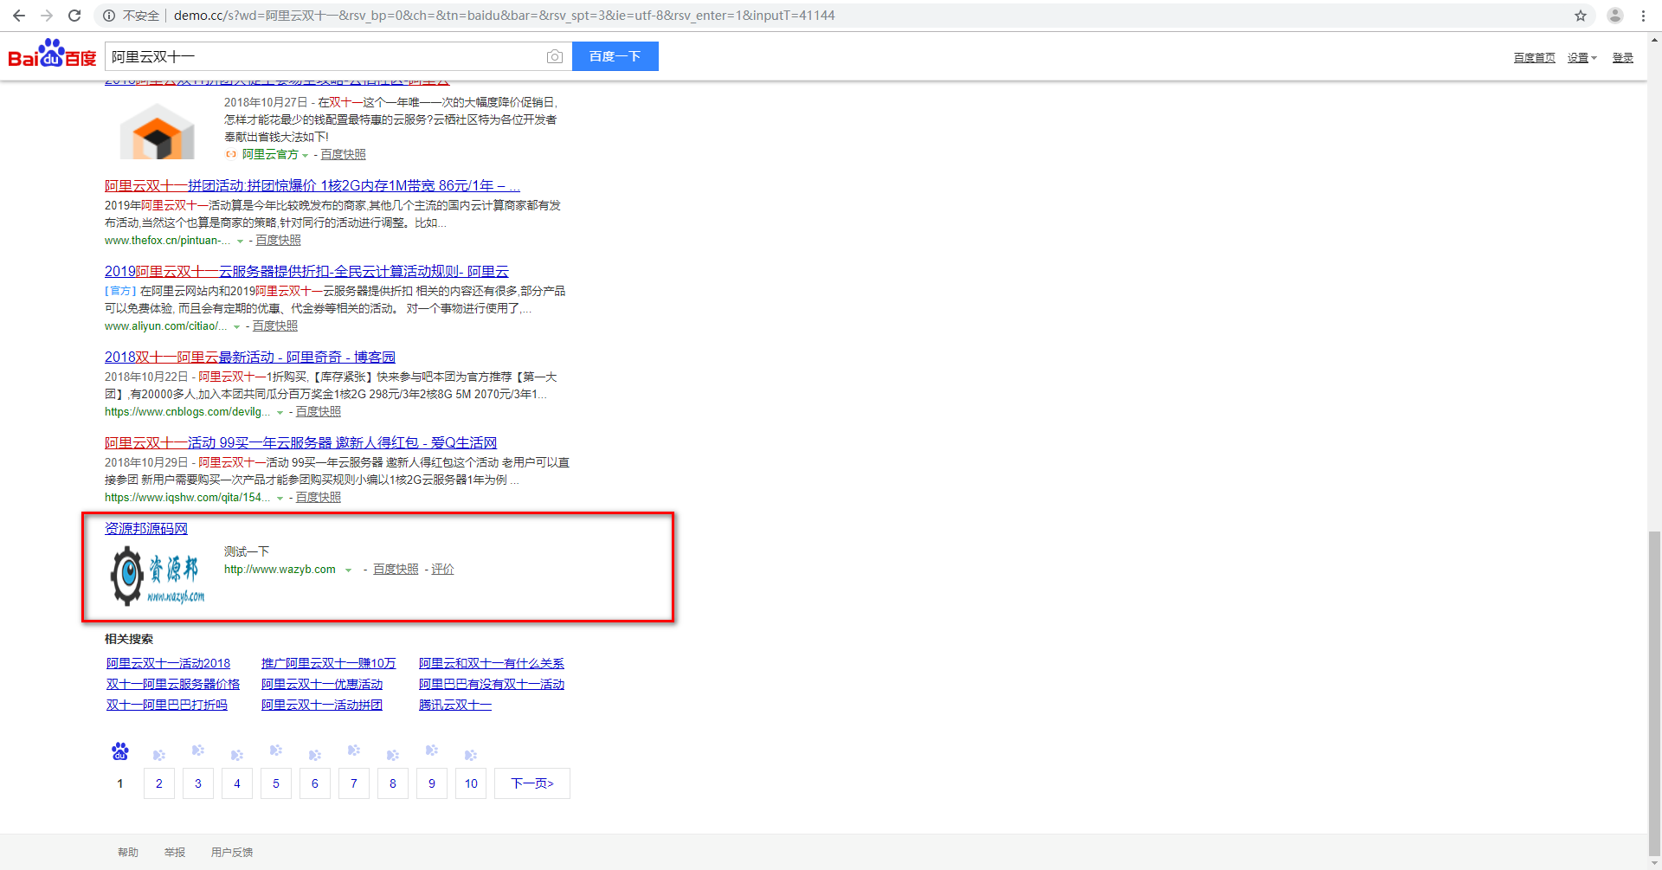Image resolution: width=1662 pixels, height=870 pixels.
Task: Expand arrow next to www.thefox.cn URL
Action: [x=240, y=242]
